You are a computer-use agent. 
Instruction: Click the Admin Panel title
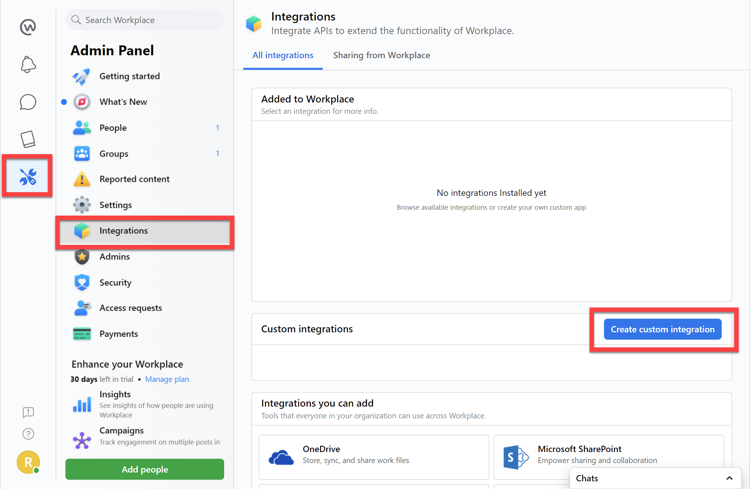click(x=112, y=51)
